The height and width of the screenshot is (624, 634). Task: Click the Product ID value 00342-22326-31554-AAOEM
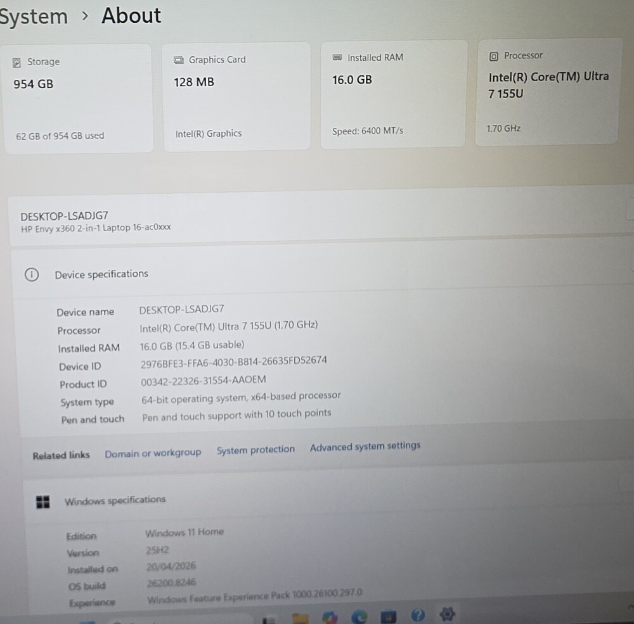204,381
